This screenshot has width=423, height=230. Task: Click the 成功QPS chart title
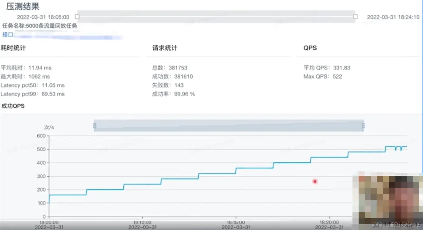13,106
